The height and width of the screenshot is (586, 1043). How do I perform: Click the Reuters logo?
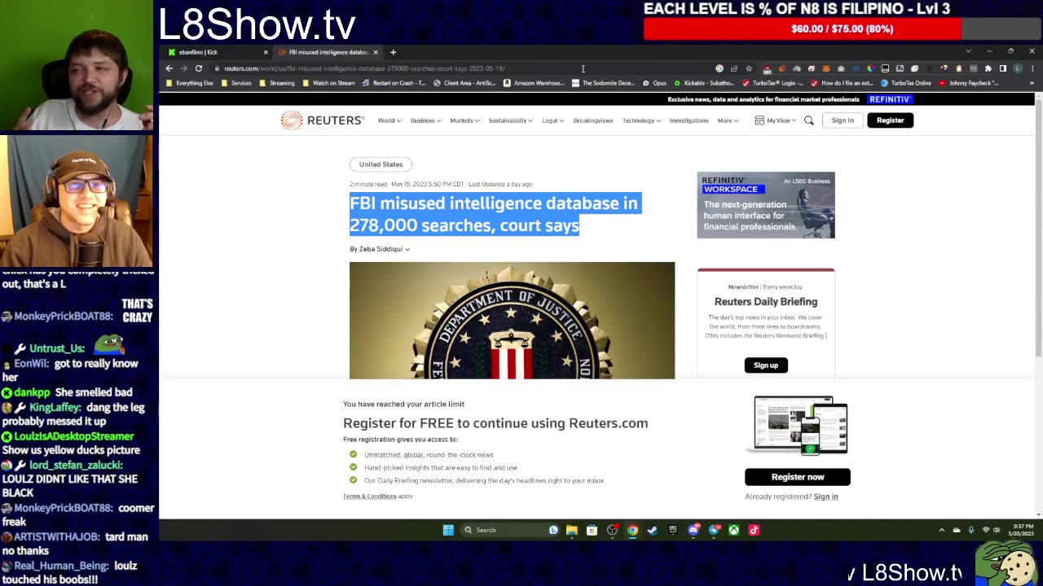click(x=323, y=120)
